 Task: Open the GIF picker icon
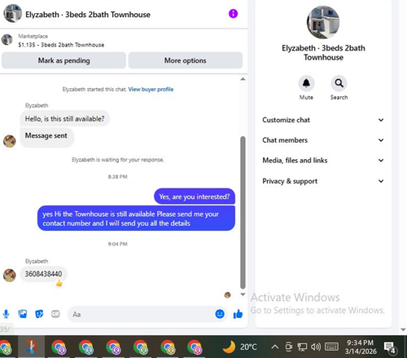tap(55, 314)
